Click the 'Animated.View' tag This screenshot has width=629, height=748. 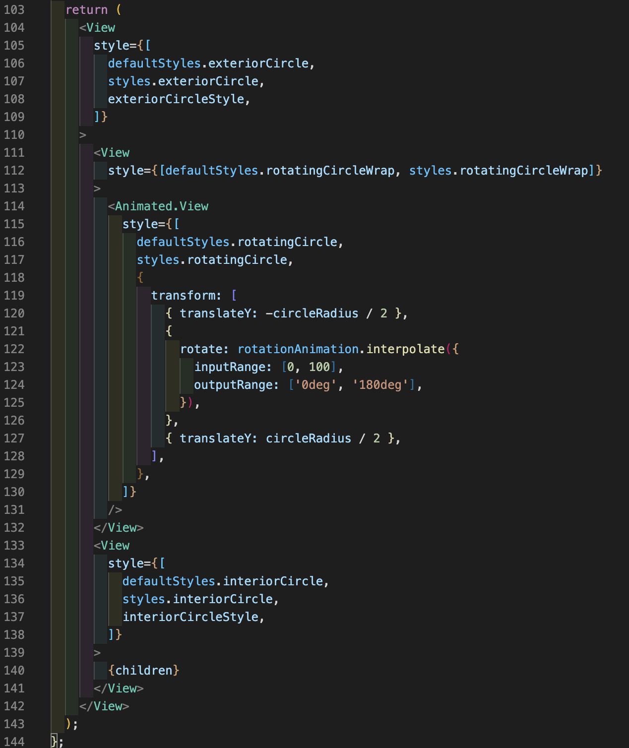coord(162,206)
